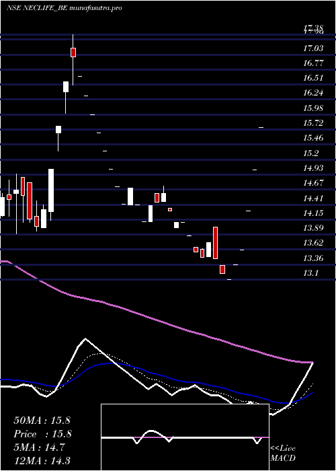Click the 15.98 price axis label

point(314,108)
